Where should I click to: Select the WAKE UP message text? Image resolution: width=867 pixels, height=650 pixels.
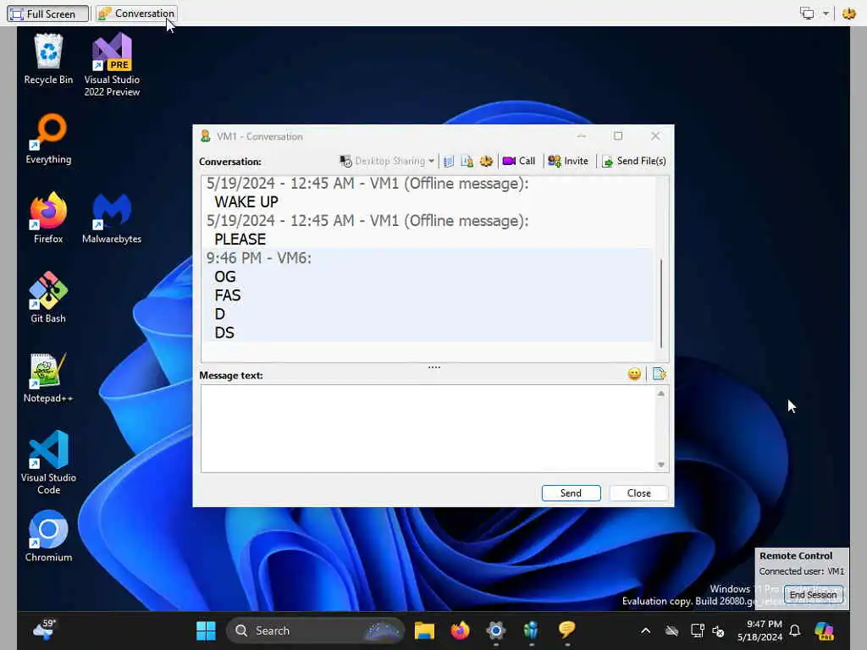click(x=246, y=202)
